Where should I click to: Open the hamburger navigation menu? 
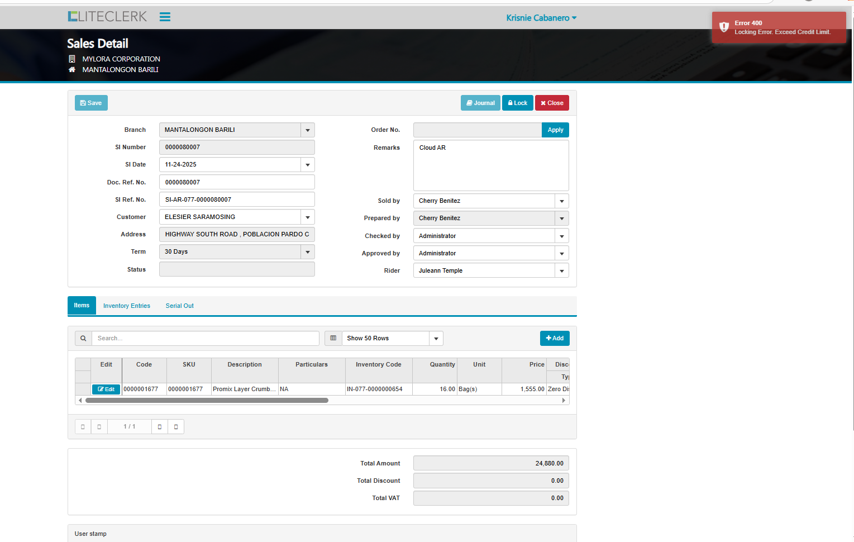tap(165, 17)
